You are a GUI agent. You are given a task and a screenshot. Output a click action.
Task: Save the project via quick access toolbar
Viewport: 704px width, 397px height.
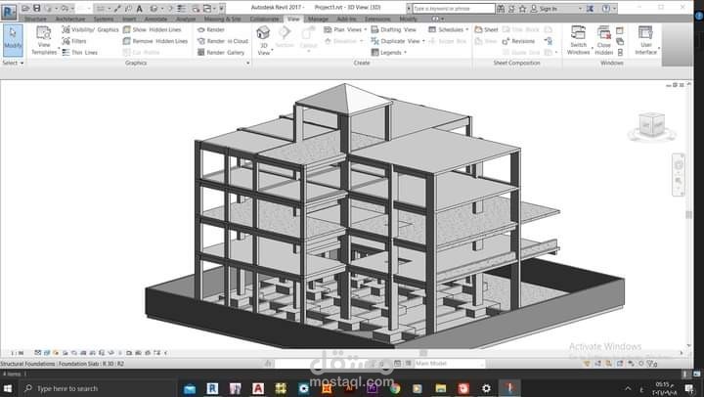(x=37, y=8)
